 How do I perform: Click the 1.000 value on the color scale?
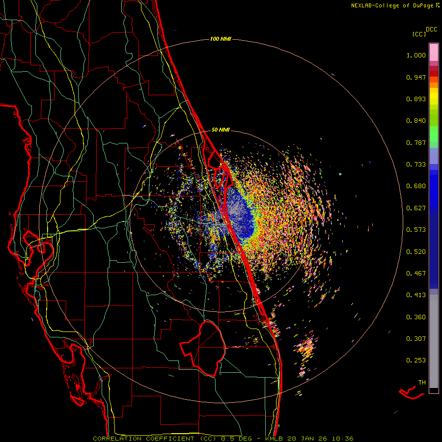click(x=416, y=55)
